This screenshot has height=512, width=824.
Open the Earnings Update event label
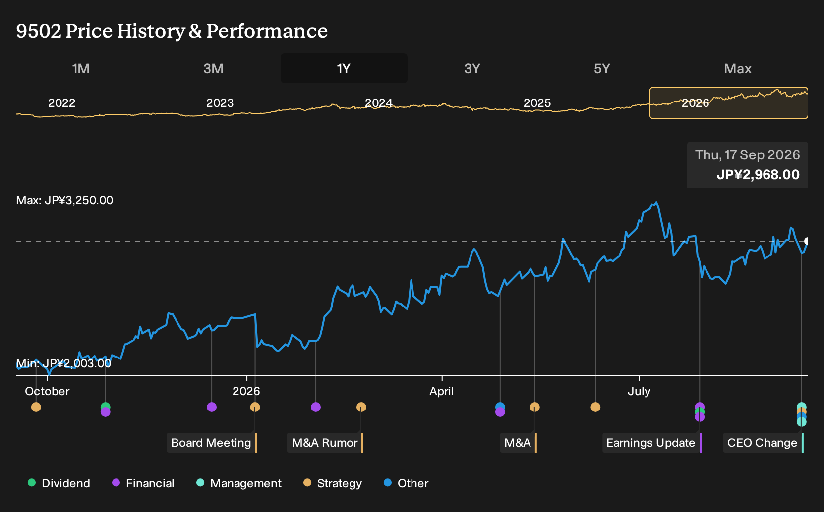[652, 443]
